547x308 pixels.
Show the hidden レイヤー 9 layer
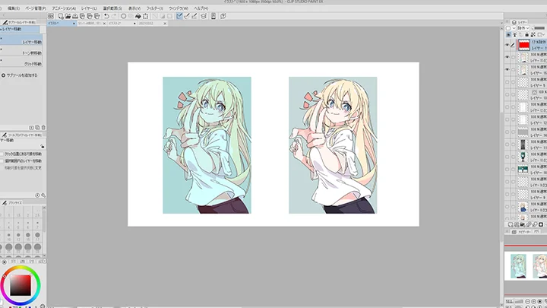point(507,194)
